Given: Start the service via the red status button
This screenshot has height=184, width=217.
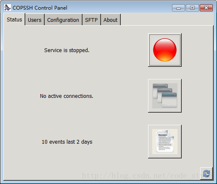Looking at the screenshot, I should [165, 50].
